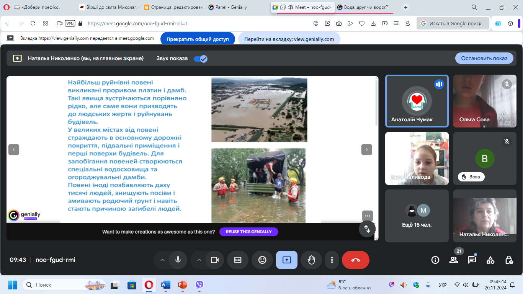The image size is (523, 294).
Task: Open Viber from the taskbar
Action: (x=199, y=285)
